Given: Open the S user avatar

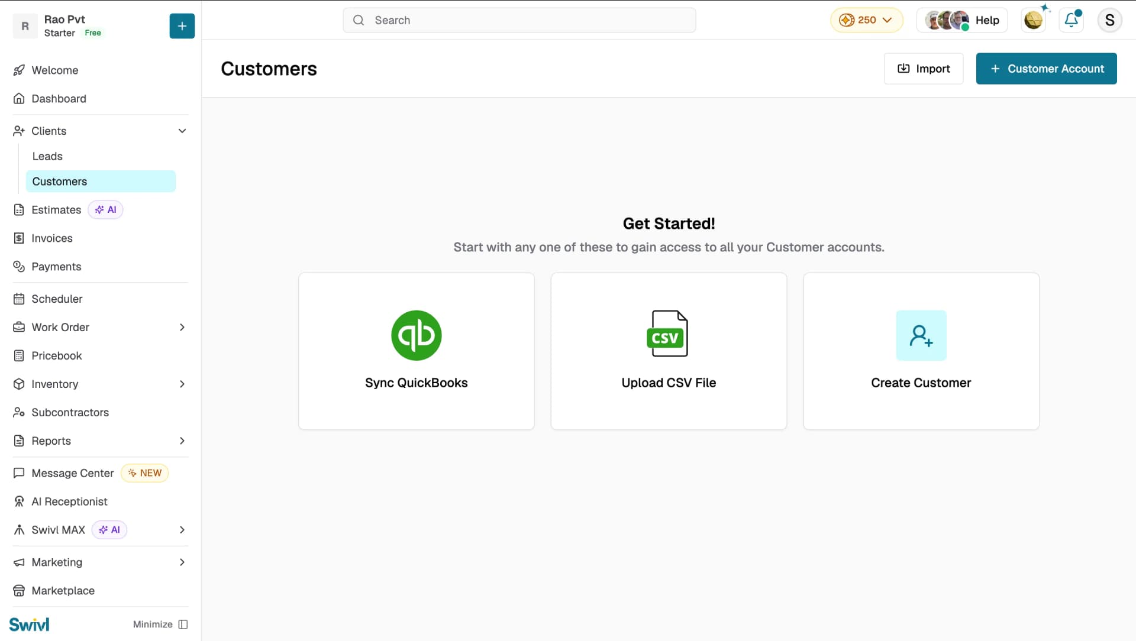Looking at the screenshot, I should (x=1109, y=20).
